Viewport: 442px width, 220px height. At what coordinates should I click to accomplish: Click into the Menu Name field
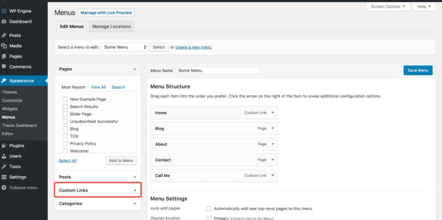pos(218,70)
